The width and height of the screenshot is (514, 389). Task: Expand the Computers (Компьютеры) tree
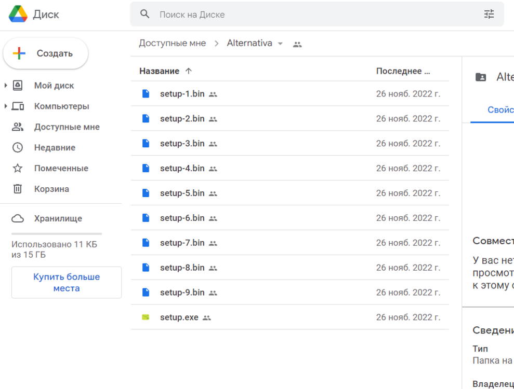pos(6,106)
